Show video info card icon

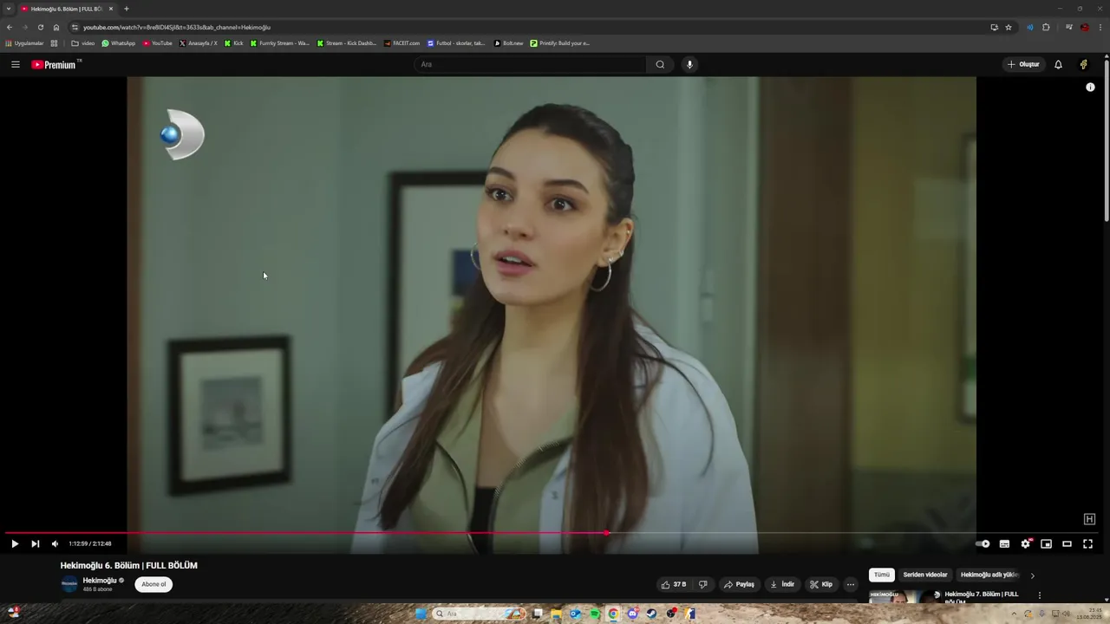pos(1090,87)
